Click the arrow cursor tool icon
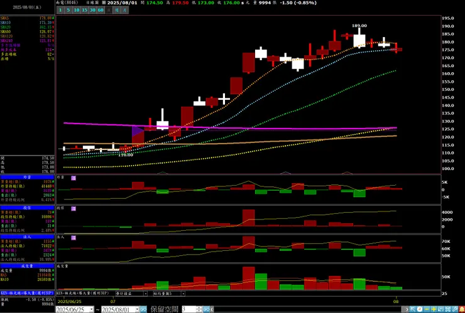The image size is (465, 313). [412, 309]
